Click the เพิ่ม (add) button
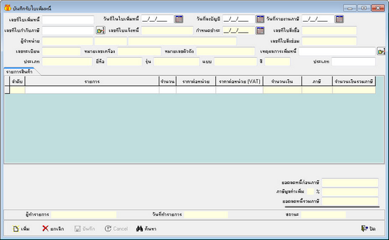The width and height of the screenshot is (389, 240). coord(22,229)
